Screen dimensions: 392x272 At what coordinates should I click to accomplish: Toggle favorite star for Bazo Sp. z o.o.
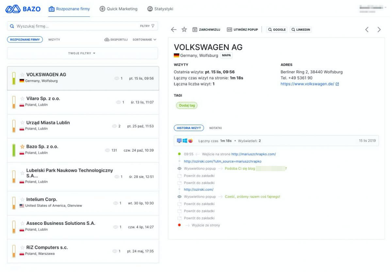coord(23,147)
